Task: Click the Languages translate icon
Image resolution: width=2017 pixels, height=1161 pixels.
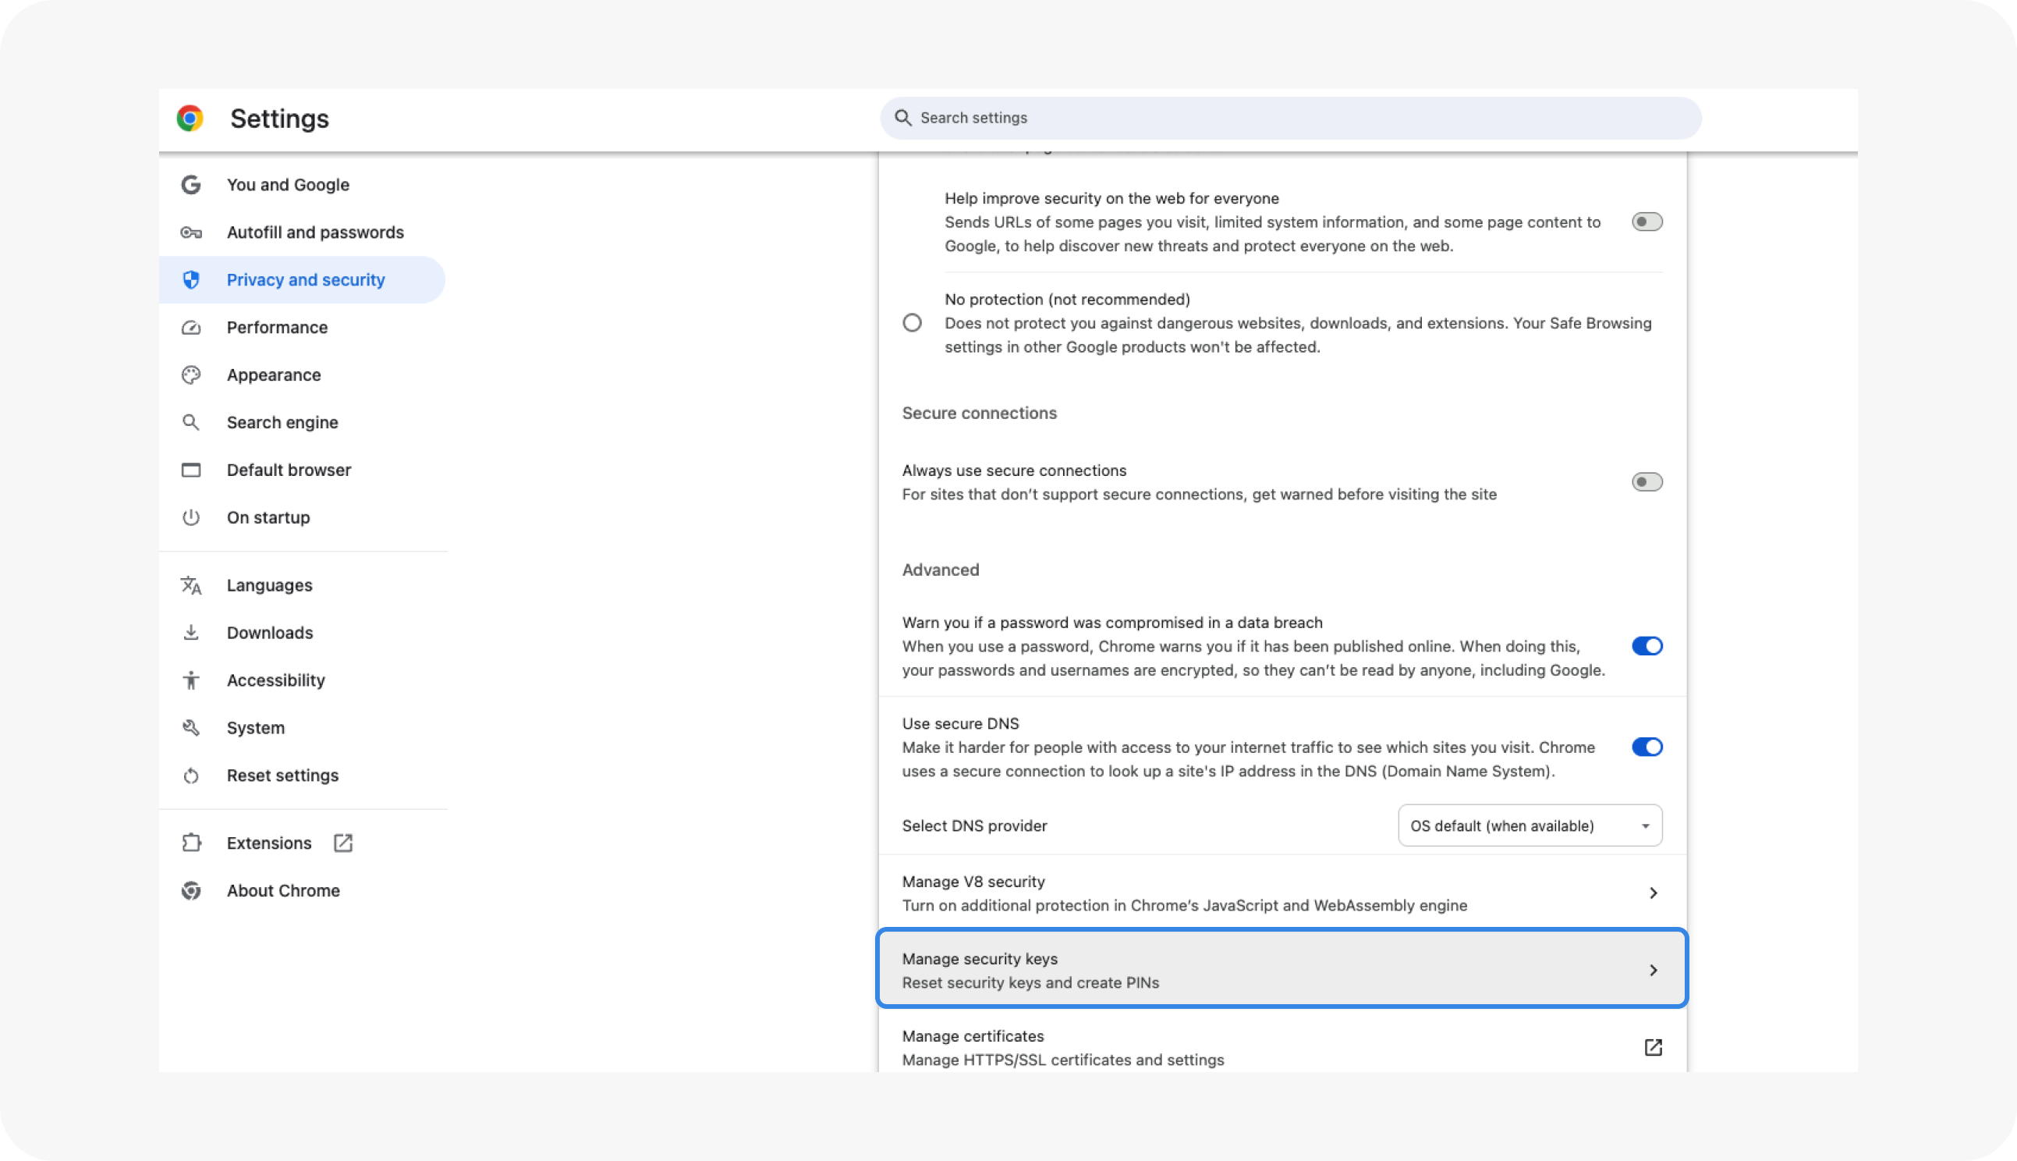Action: (190, 585)
